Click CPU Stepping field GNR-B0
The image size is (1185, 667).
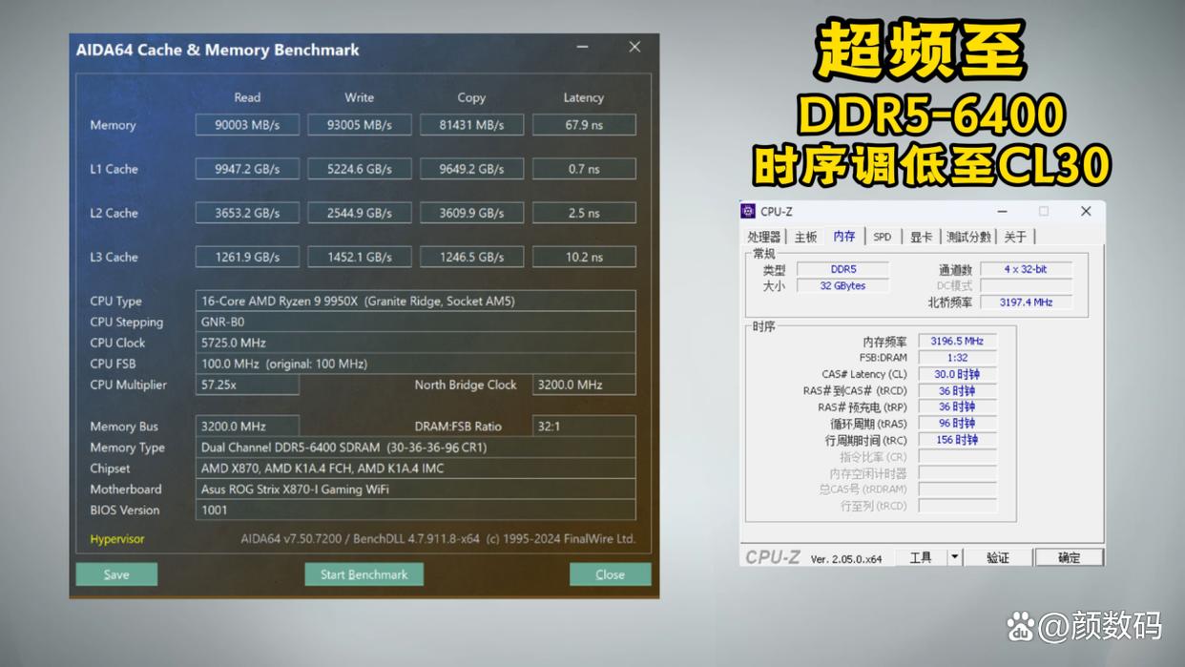(x=416, y=322)
